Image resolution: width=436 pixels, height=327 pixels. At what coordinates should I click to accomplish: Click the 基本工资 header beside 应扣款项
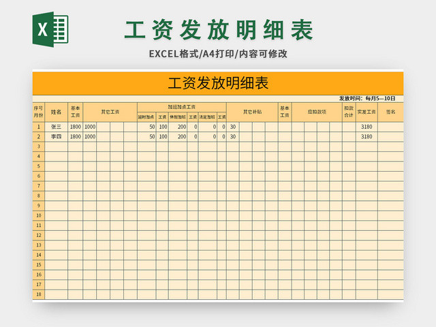click(285, 112)
